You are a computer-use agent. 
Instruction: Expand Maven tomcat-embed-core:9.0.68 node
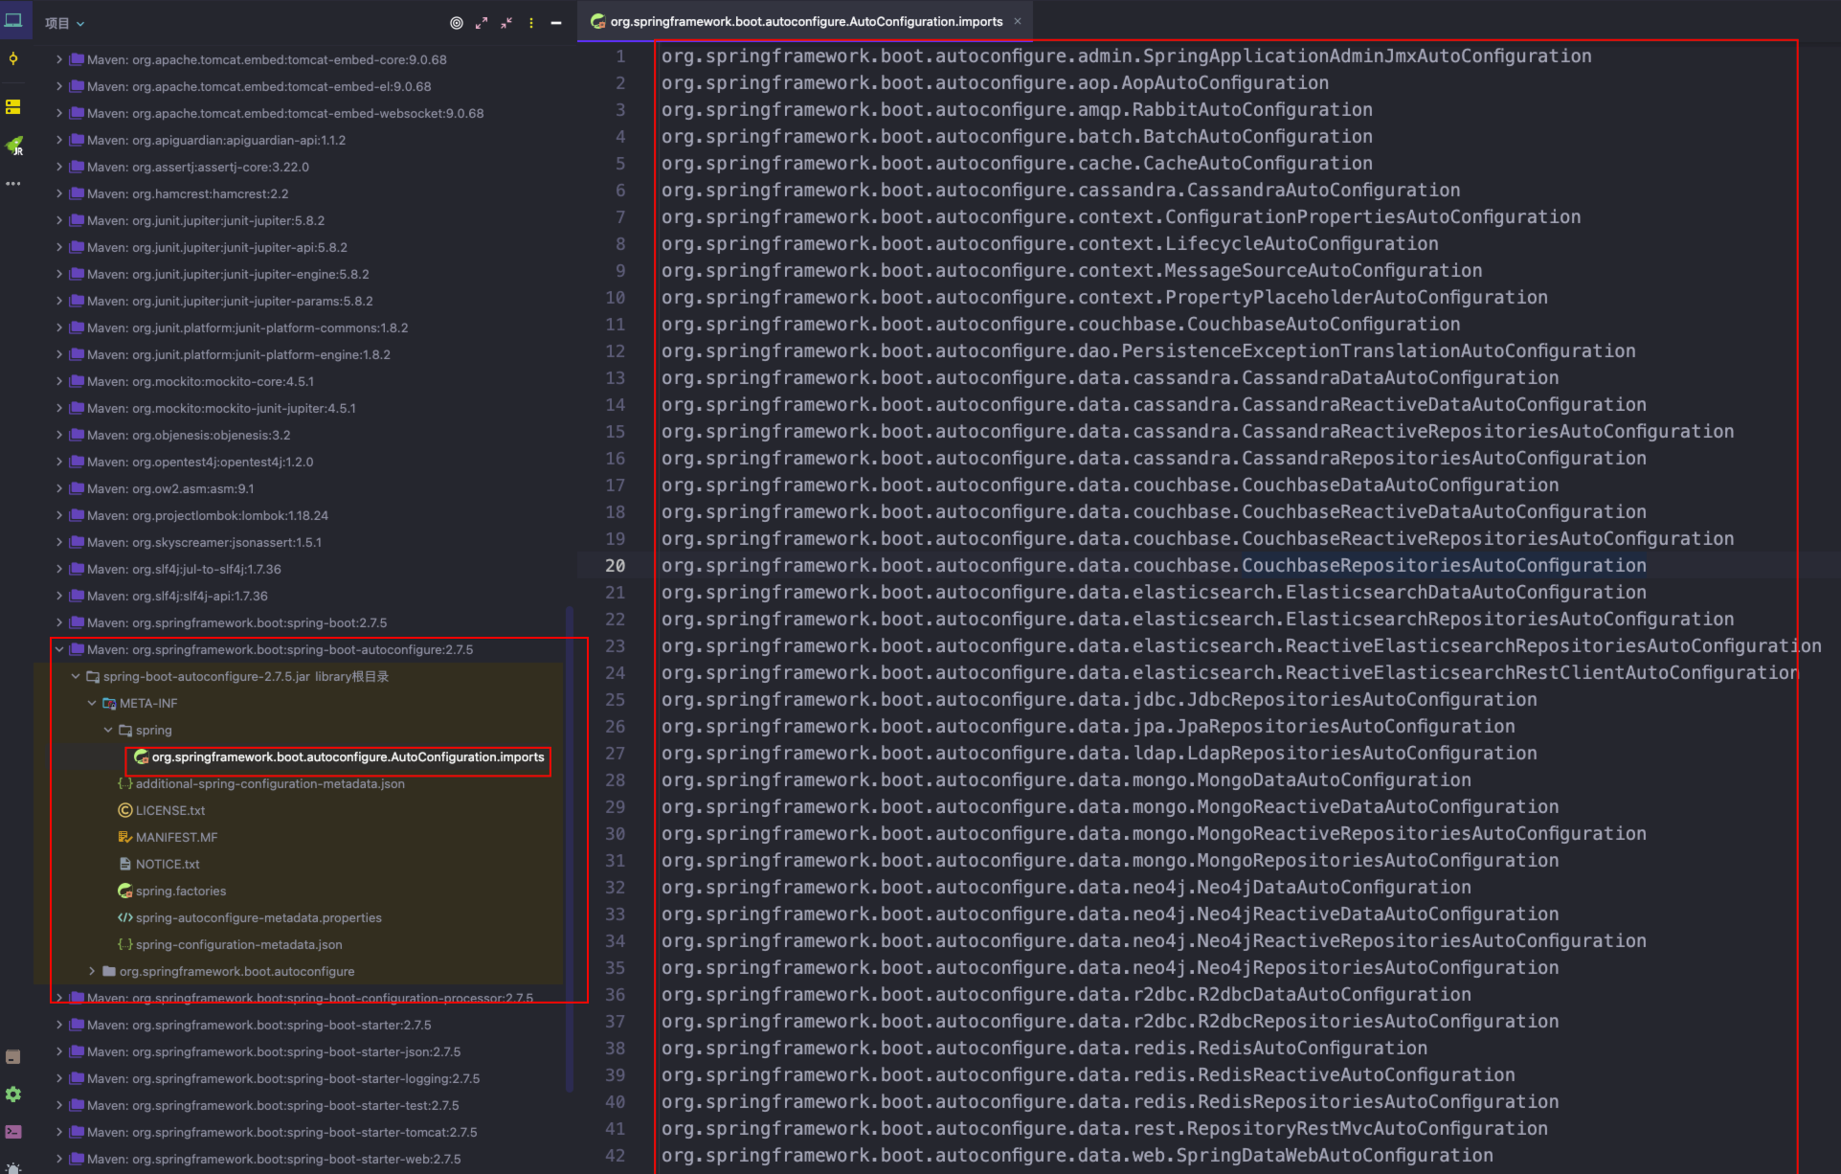(59, 59)
